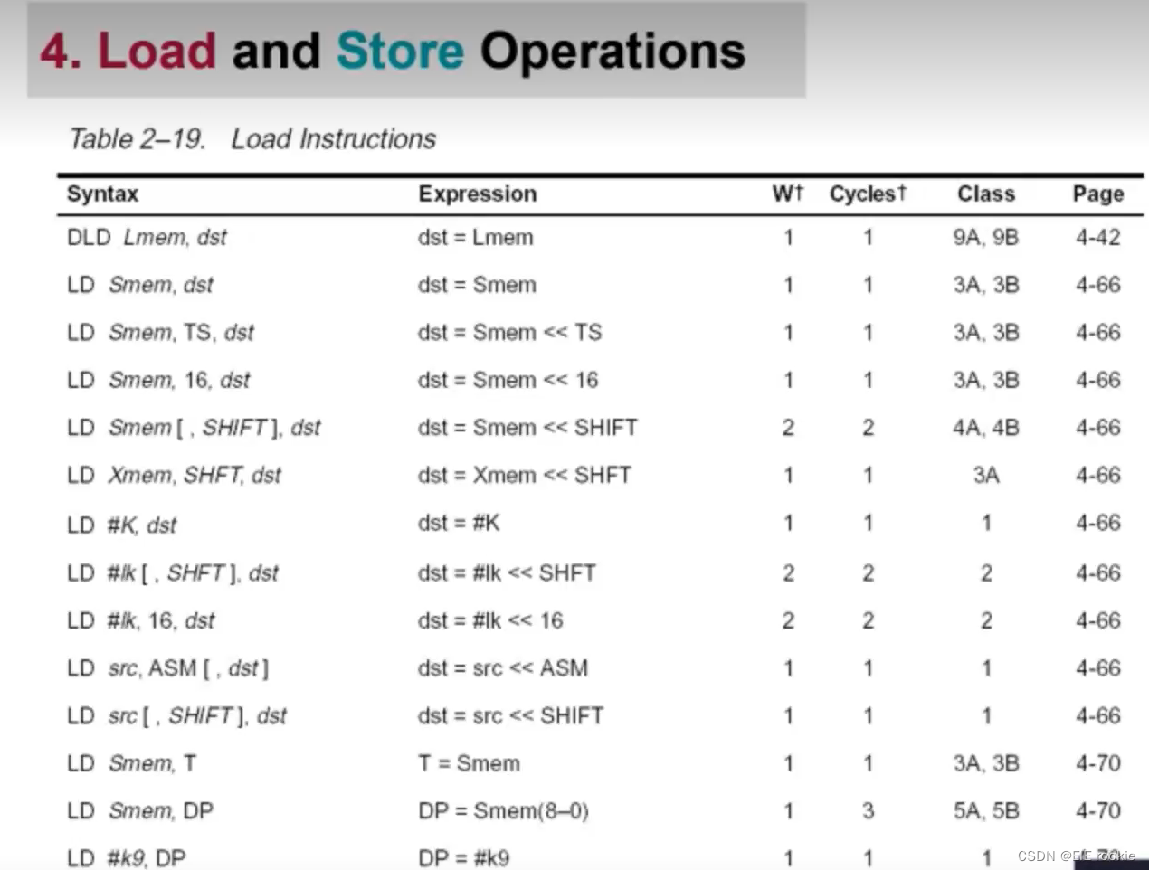Screen dimensions: 1149x870
Task: Select the LD src, ASM [, dst] entry
Action: [x=167, y=668]
